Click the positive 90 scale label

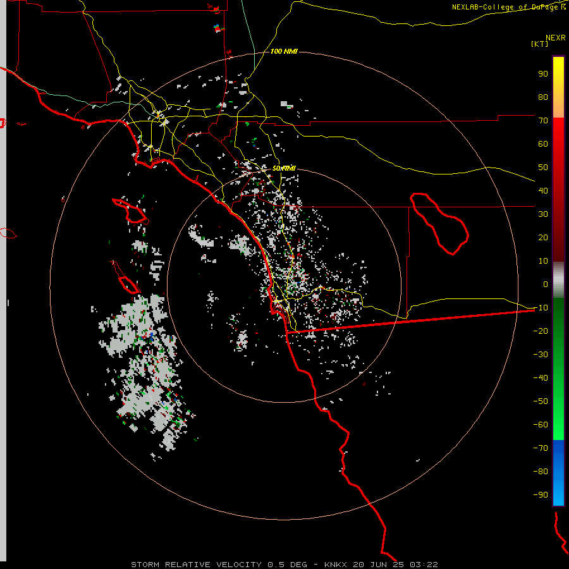pos(543,74)
